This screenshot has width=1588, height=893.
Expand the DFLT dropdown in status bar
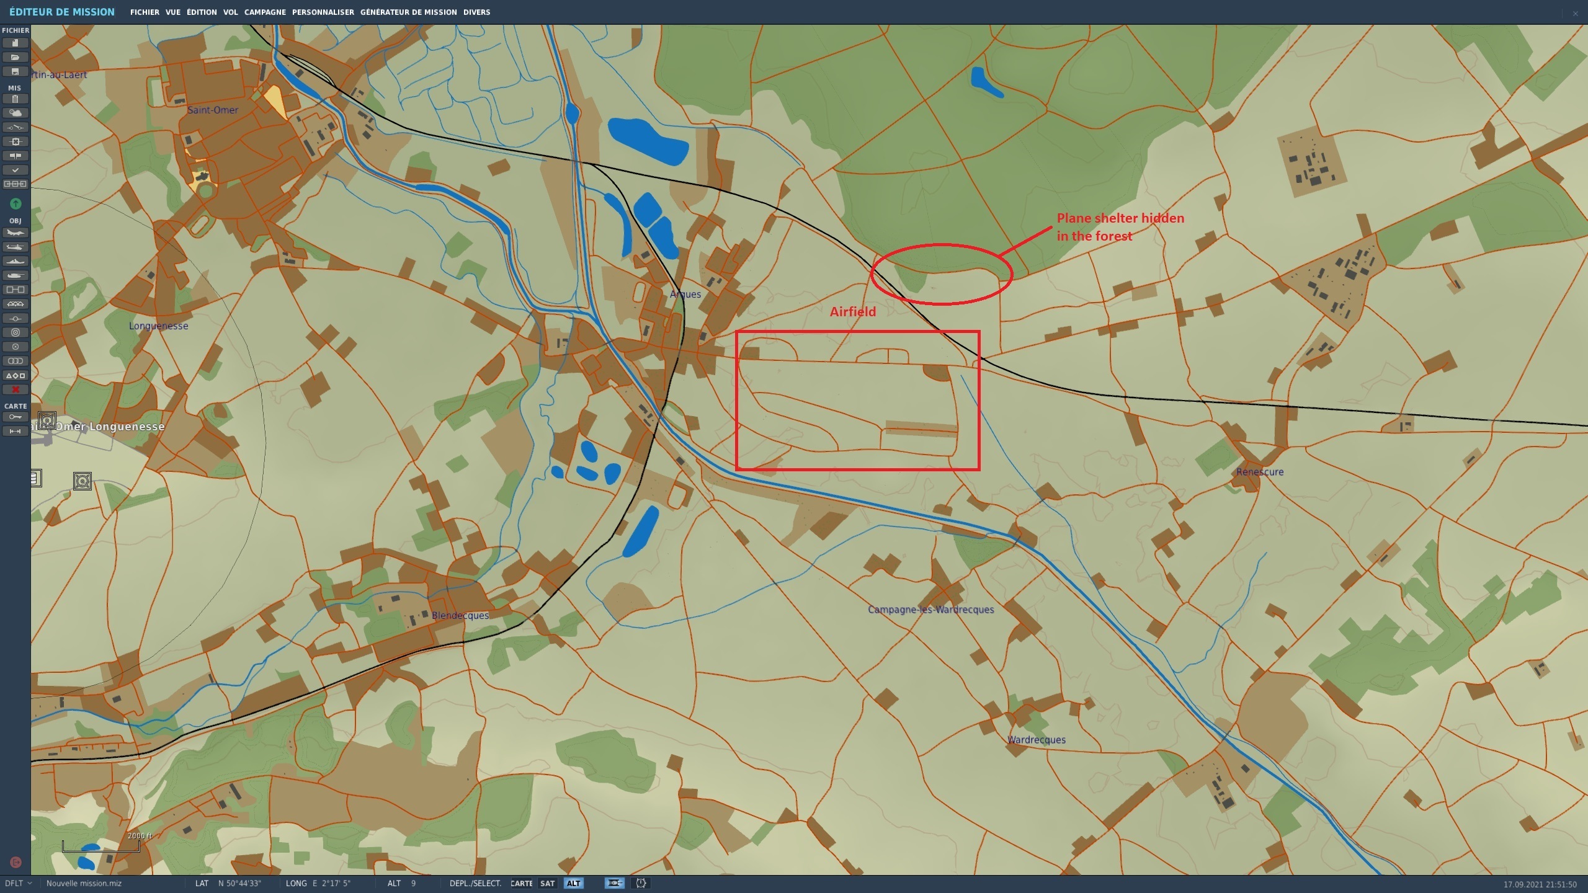(19, 884)
